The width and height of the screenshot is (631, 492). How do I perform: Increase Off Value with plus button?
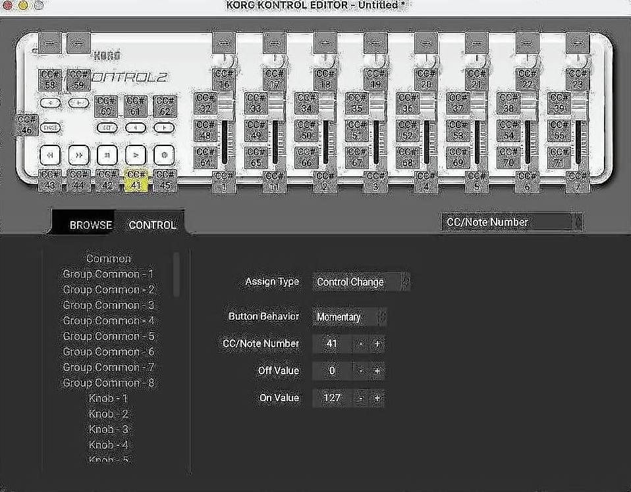tap(377, 370)
